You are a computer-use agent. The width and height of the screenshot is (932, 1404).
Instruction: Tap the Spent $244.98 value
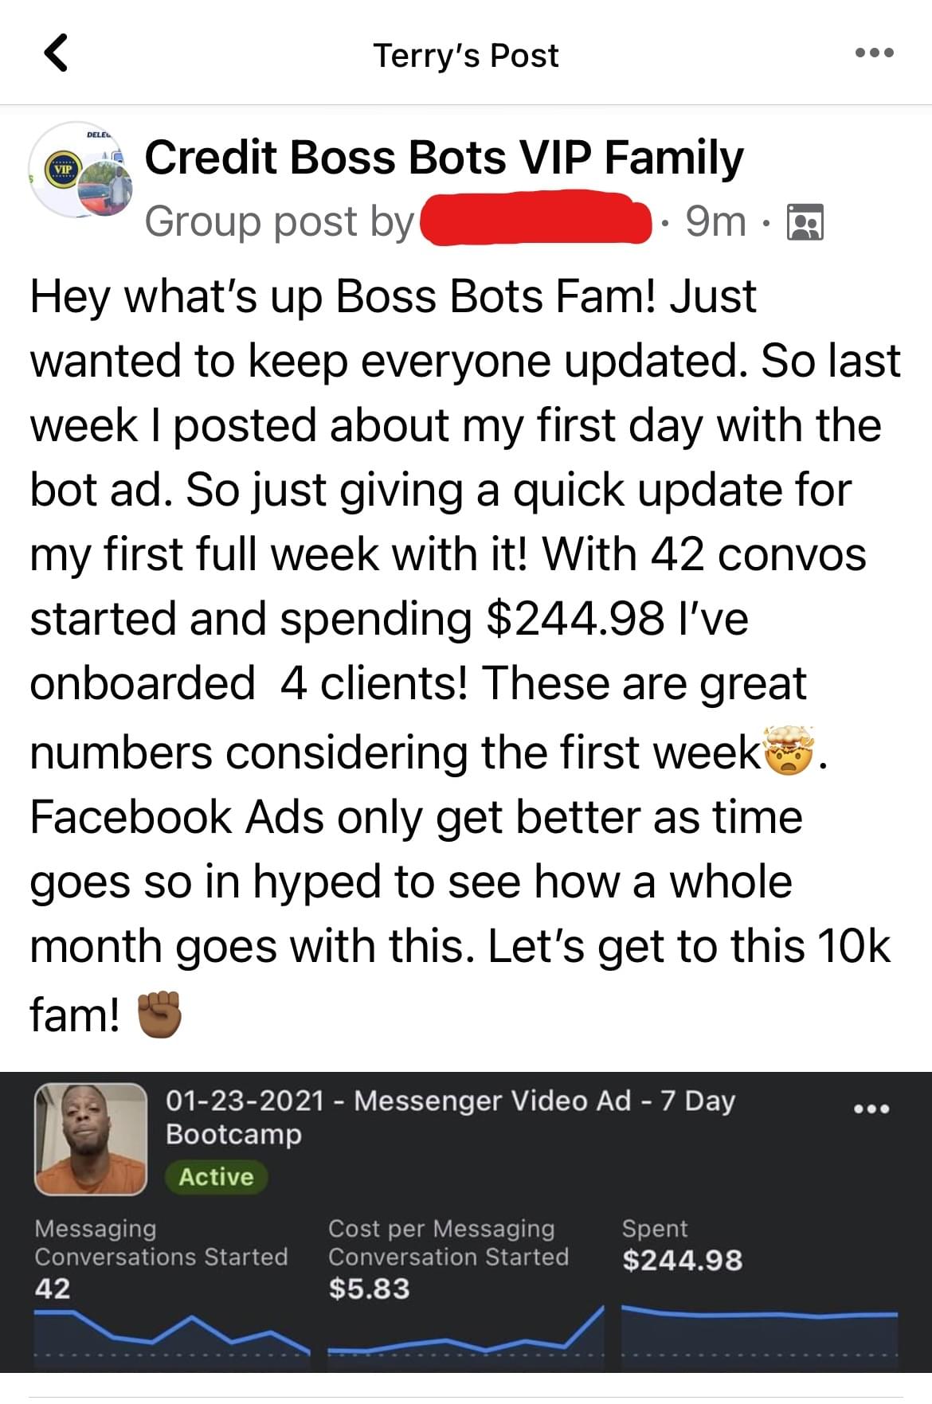[x=682, y=1260]
